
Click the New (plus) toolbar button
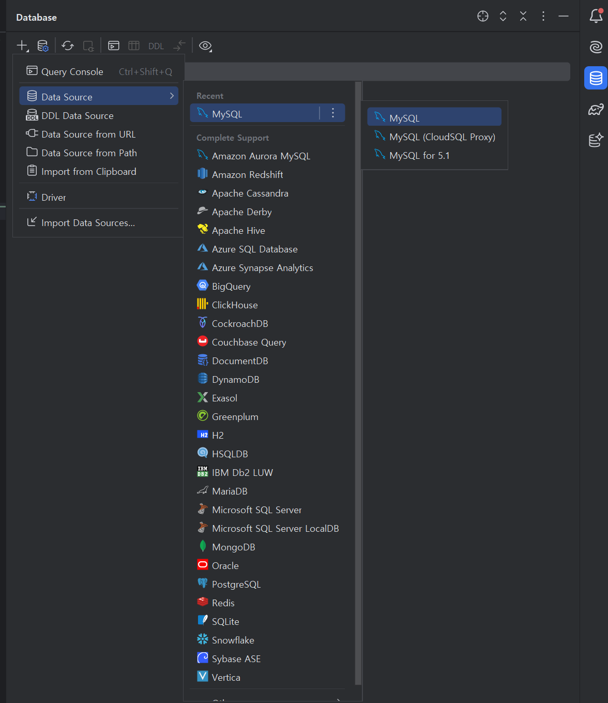(x=22, y=46)
